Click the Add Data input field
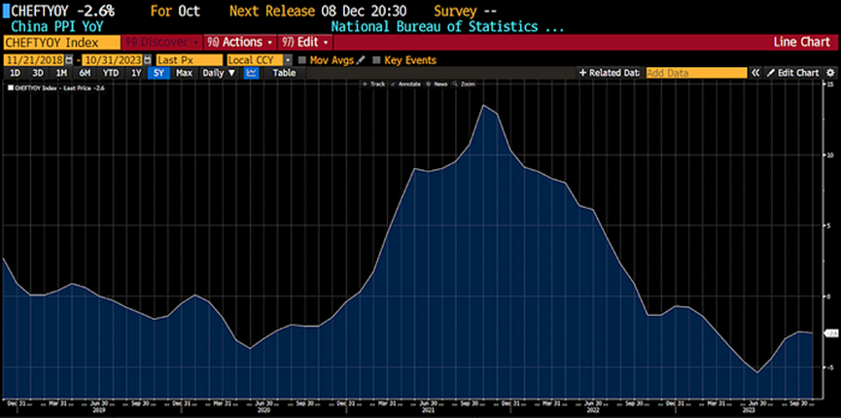 tap(696, 73)
